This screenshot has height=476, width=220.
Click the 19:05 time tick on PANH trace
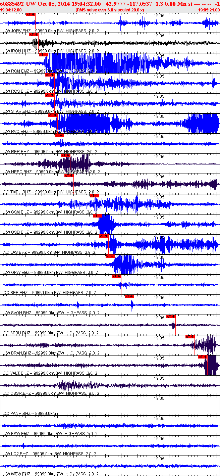point(159,398)
